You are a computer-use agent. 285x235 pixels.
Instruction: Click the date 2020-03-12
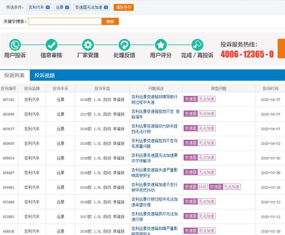click(271, 217)
